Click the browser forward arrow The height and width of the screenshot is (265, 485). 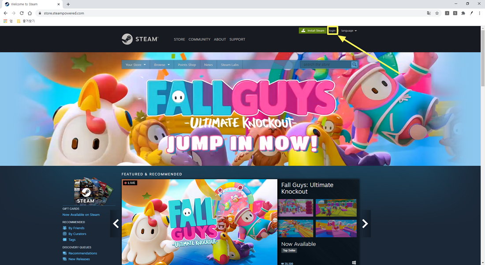pyautogui.click(x=14, y=13)
